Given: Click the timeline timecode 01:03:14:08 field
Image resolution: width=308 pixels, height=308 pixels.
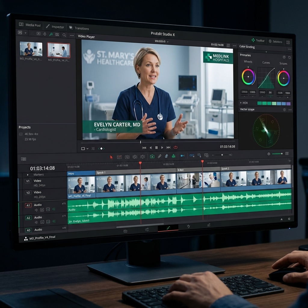Looking at the screenshot, I should [x=42, y=168].
